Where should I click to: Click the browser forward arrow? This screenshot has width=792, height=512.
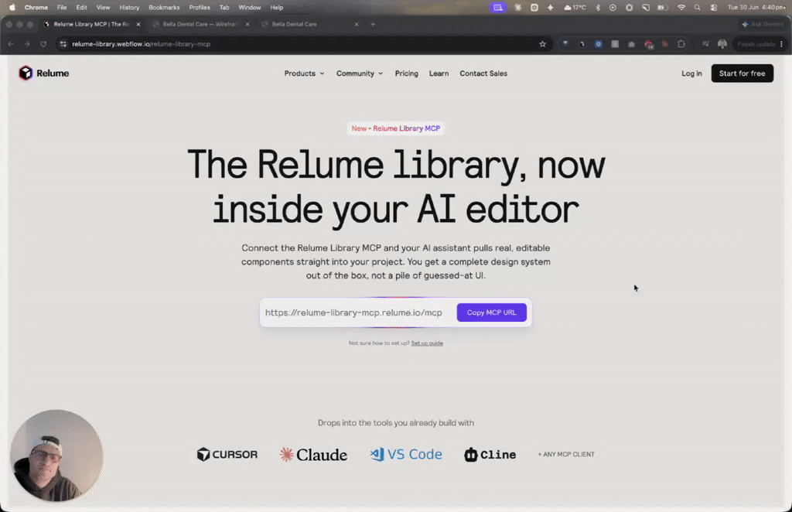coord(27,44)
